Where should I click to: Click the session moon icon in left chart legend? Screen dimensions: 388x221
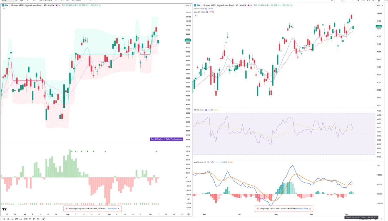pos(57,6)
